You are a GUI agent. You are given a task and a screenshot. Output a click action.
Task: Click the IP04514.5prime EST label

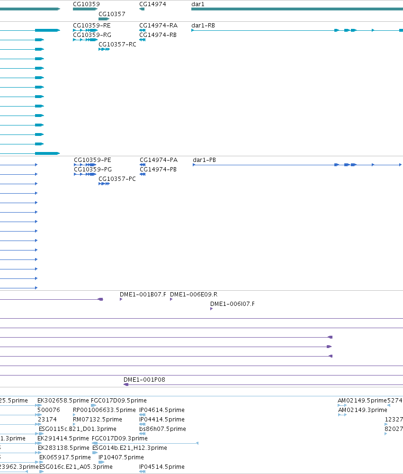[162, 467]
